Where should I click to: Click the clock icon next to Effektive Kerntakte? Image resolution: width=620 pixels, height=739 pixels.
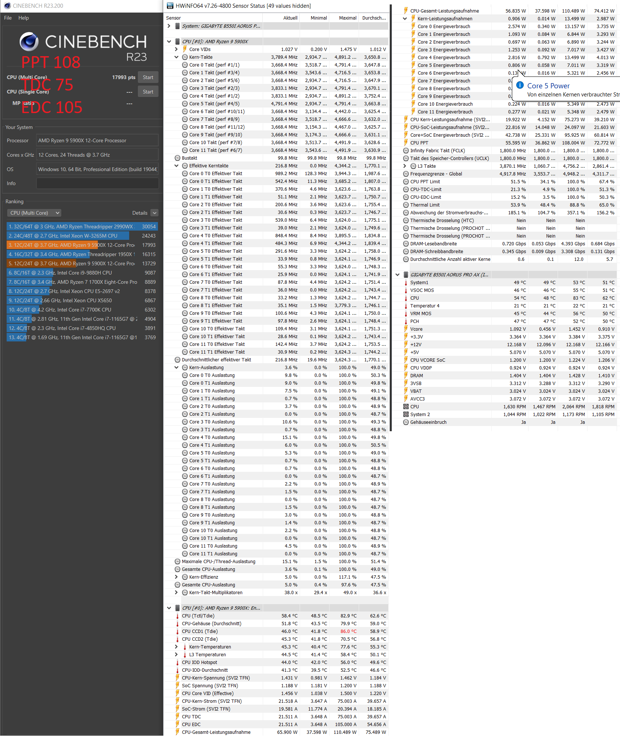tap(185, 166)
